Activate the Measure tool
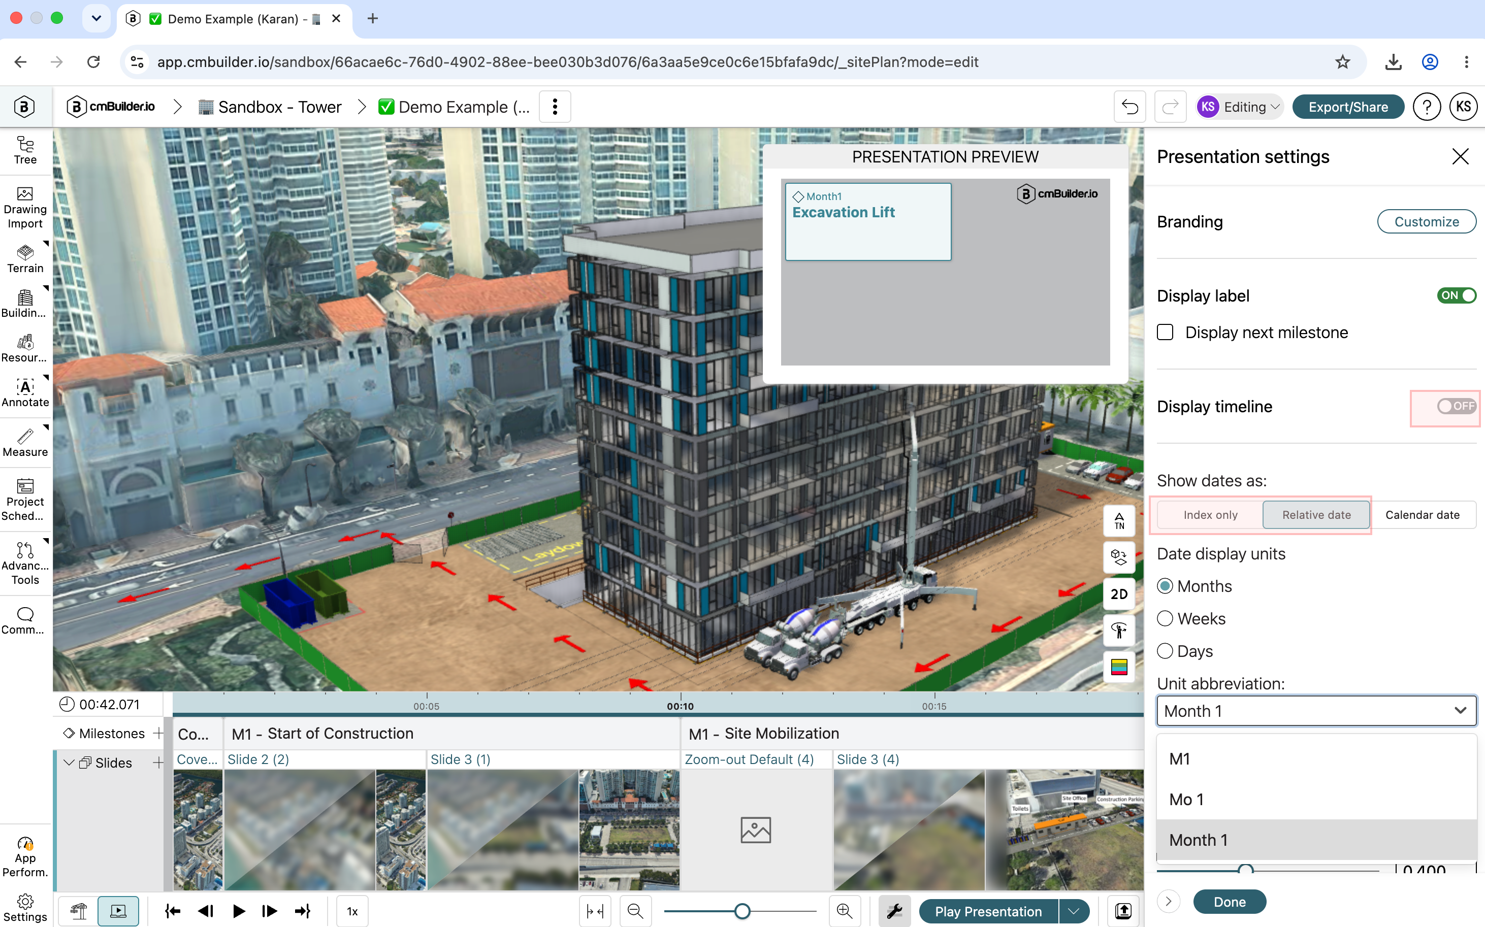The width and height of the screenshot is (1485, 927). tap(25, 443)
